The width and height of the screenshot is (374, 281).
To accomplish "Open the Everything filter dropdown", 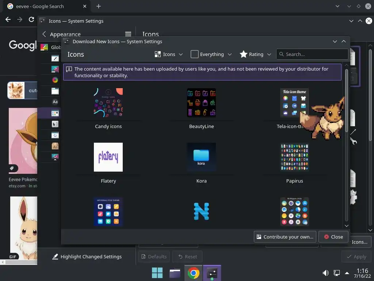I will pyautogui.click(x=211, y=54).
